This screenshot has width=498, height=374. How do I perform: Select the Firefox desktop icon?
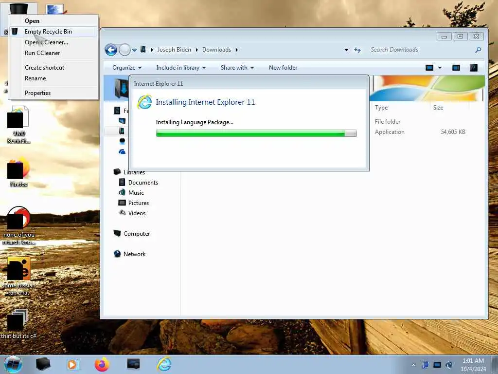click(x=18, y=172)
